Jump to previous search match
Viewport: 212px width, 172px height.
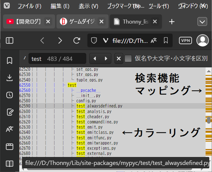pos(95,59)
